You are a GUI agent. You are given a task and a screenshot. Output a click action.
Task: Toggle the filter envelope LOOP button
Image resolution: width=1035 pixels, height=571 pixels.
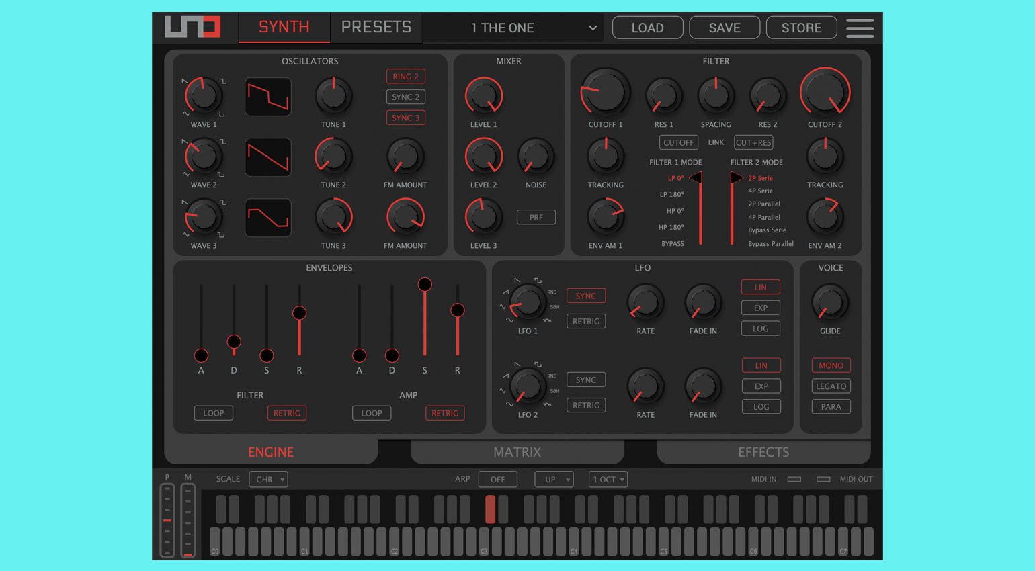(x=214, y=413)
